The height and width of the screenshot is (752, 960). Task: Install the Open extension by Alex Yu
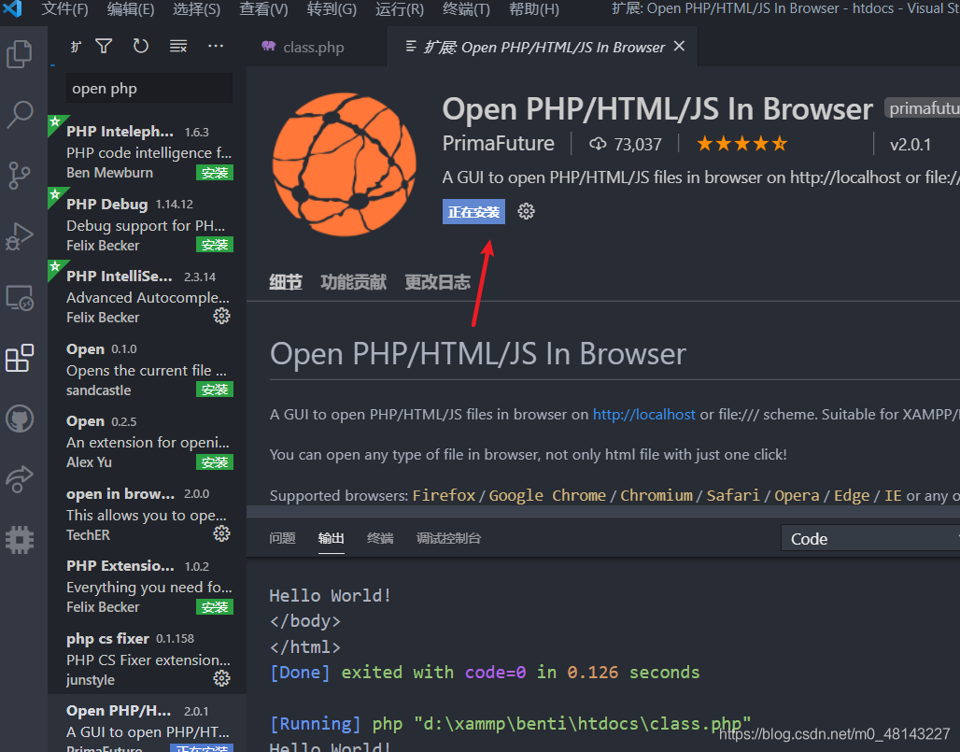click(214, 462)
